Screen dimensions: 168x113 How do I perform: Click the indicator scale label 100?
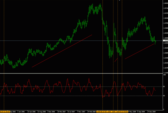pyautogui.click(x=165, y=75)
